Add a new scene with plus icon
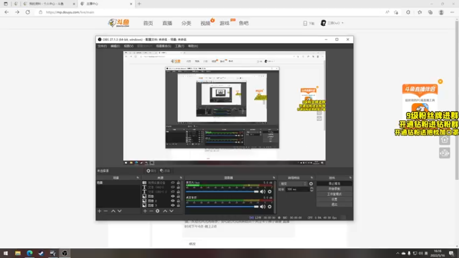The image size is (459, 258). pyautogui.click(x=99, y=211)
